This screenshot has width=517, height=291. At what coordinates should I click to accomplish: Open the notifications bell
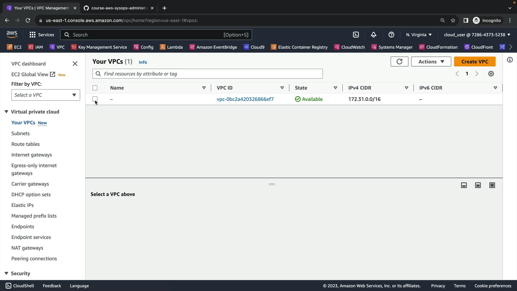373,35
